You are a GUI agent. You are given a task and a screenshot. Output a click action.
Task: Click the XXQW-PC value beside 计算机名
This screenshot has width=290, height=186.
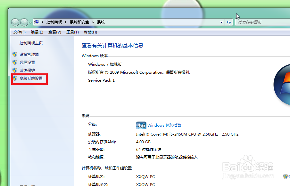click(x=145, y=177)
